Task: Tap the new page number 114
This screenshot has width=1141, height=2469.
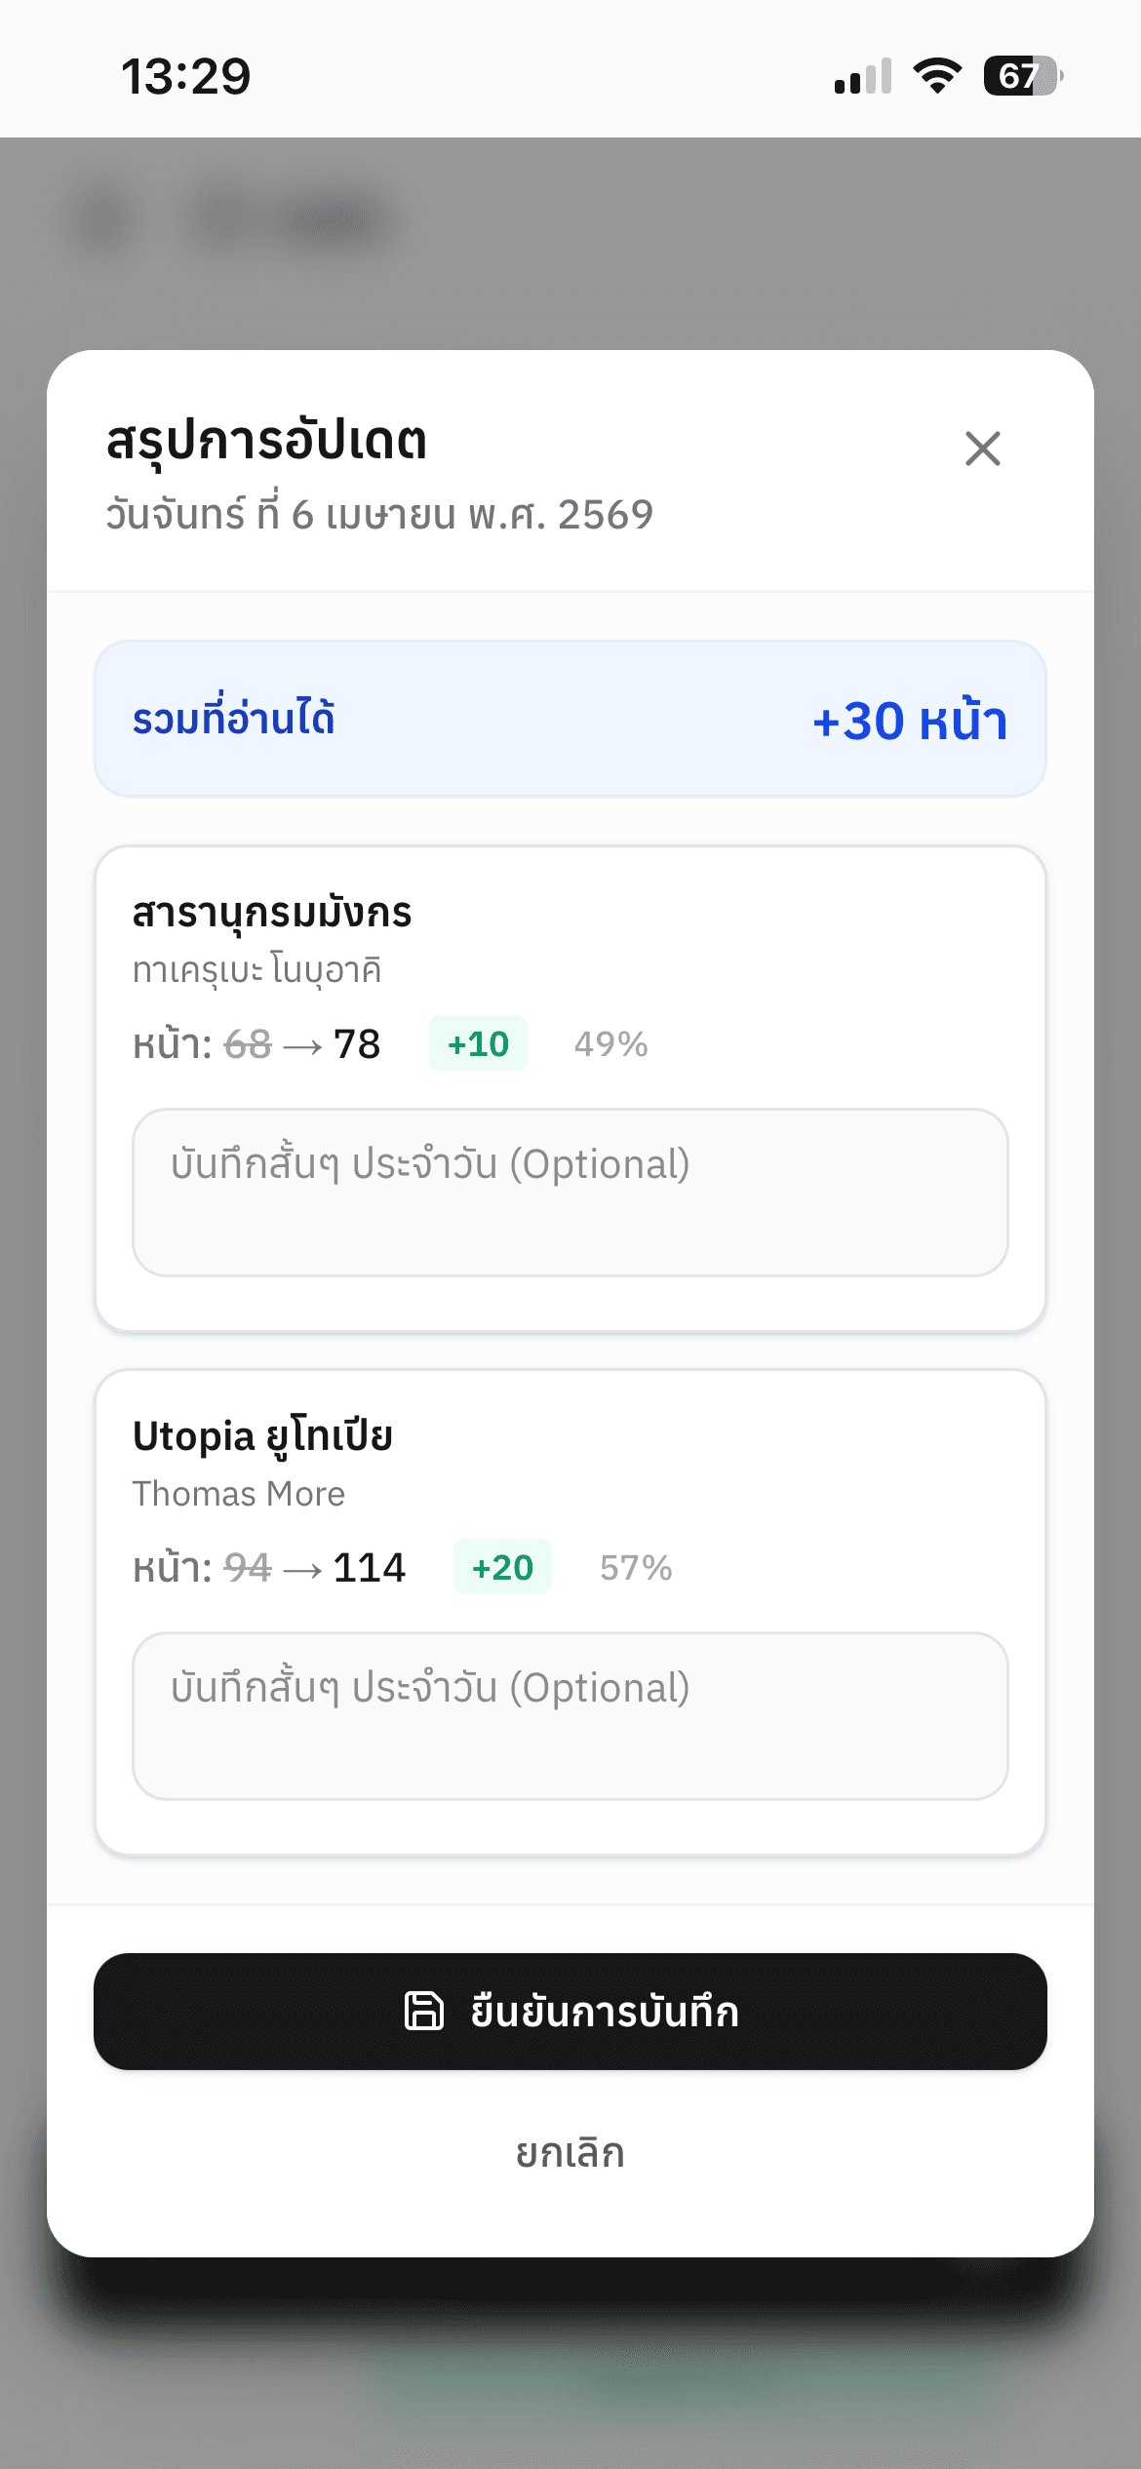Action: click(369, 1567)
